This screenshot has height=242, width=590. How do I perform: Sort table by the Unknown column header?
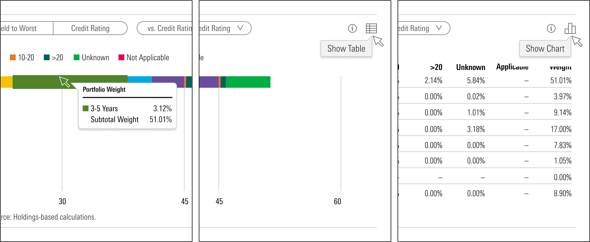coord(471,67)
